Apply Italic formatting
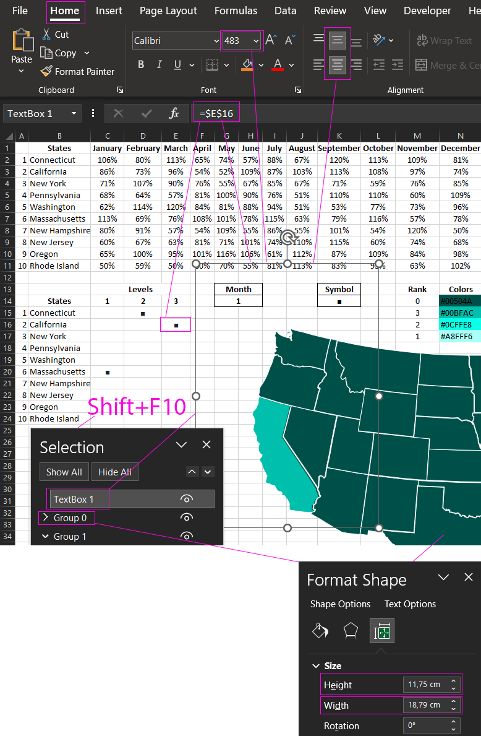The image size is (481, 736). coord(159,65)
